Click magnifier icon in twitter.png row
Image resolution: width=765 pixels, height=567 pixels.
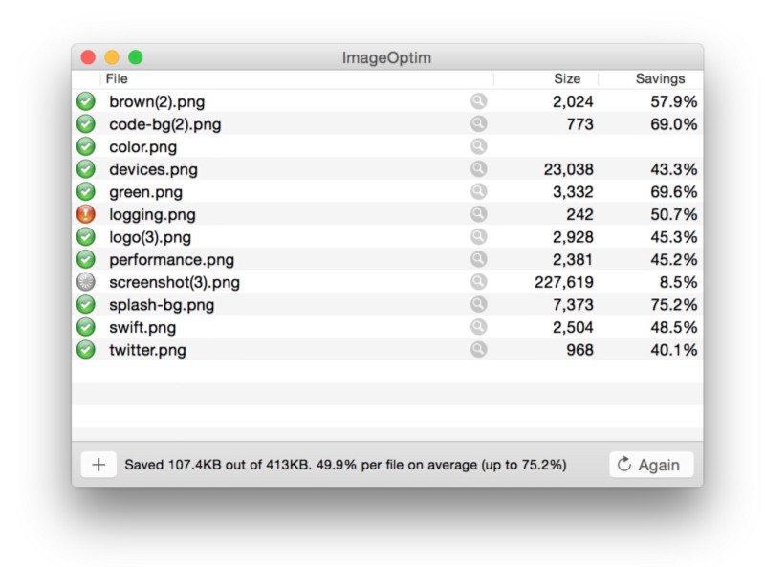tap(479, 349)
